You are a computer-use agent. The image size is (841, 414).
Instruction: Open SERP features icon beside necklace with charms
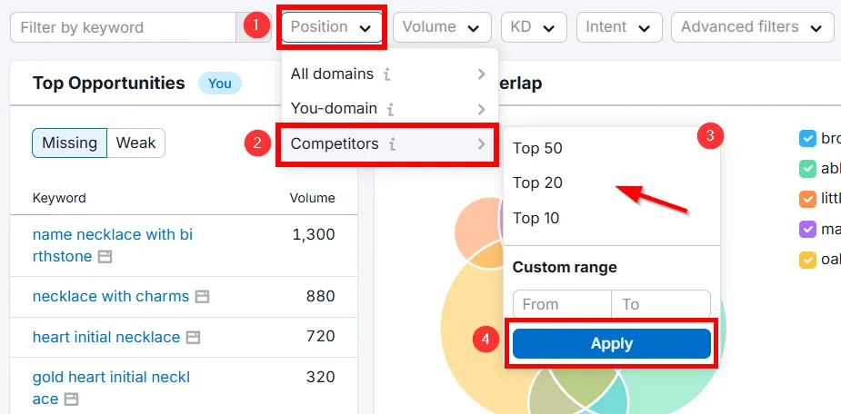coord(202,296)
